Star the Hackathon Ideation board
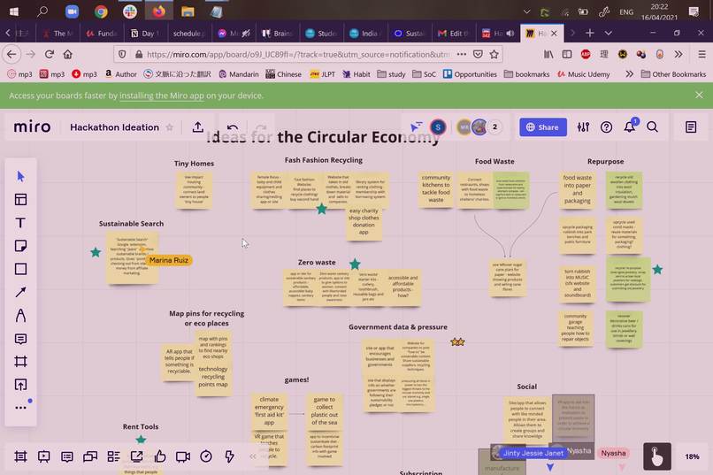The width and height of the screenshot is (713, 475). click(170, 127)
